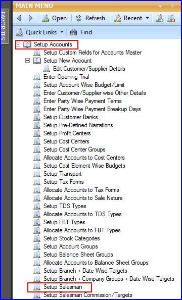Click the Find button
The image size is (182, 300).
[81, 32]
